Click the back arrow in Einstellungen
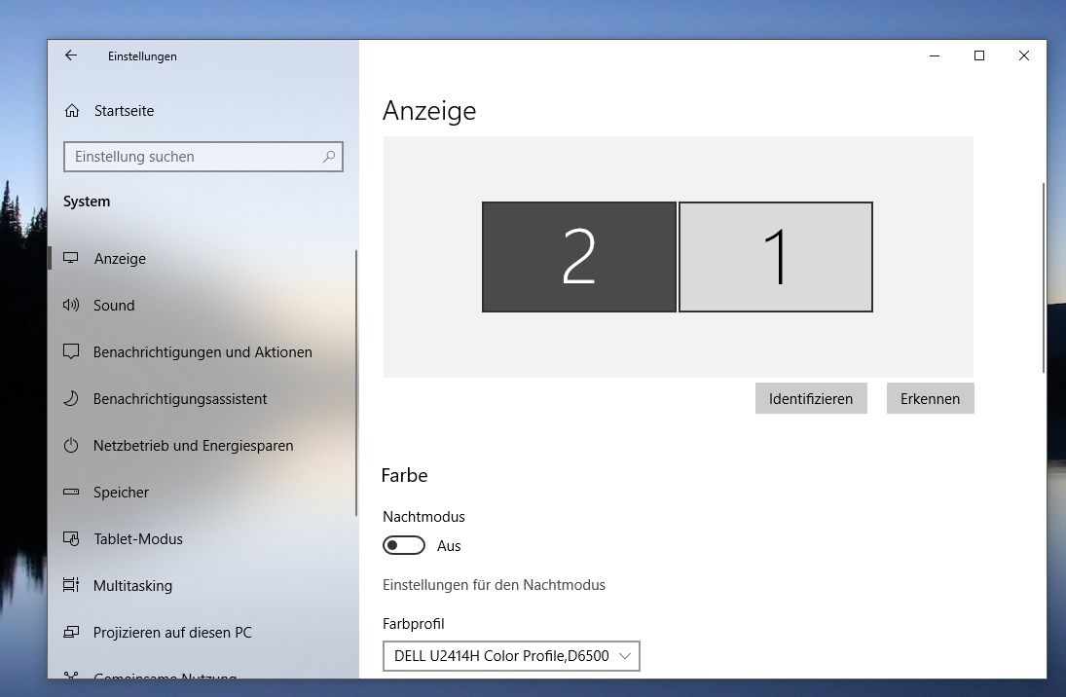Screen dimensions: 1066x697 (71, 55)
